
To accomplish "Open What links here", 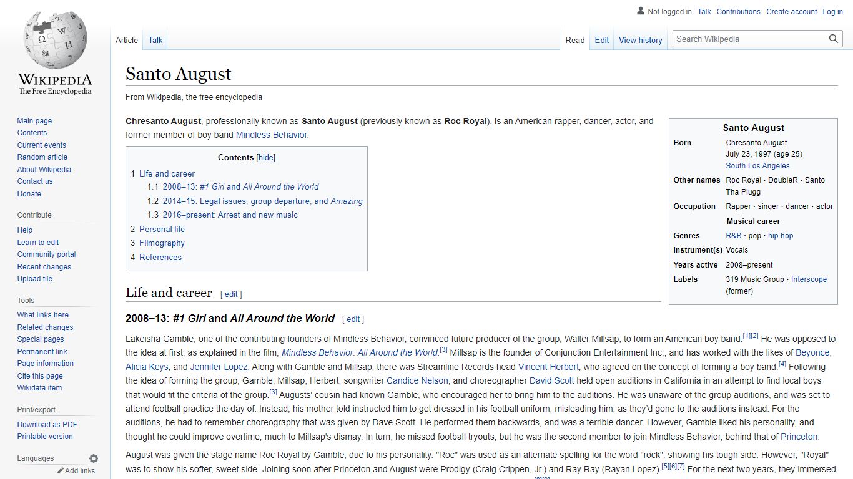I will [x=42, y=315].
